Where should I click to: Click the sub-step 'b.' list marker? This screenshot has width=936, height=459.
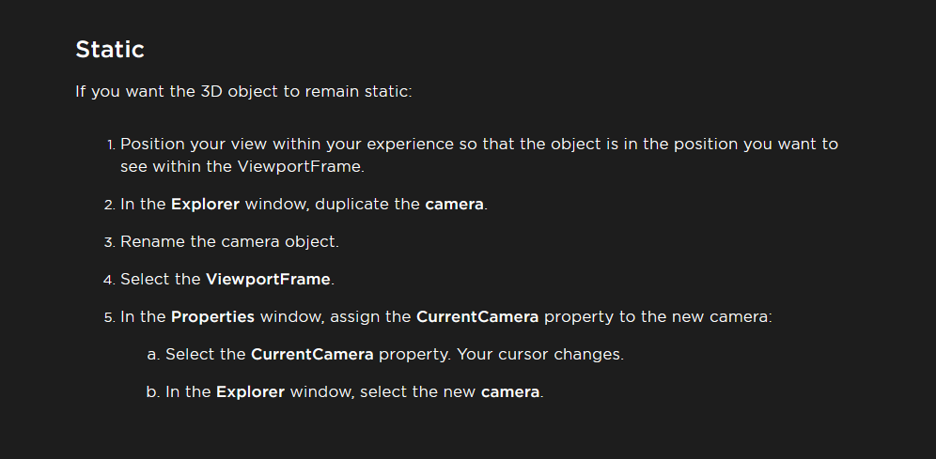(x=153, y=391)
